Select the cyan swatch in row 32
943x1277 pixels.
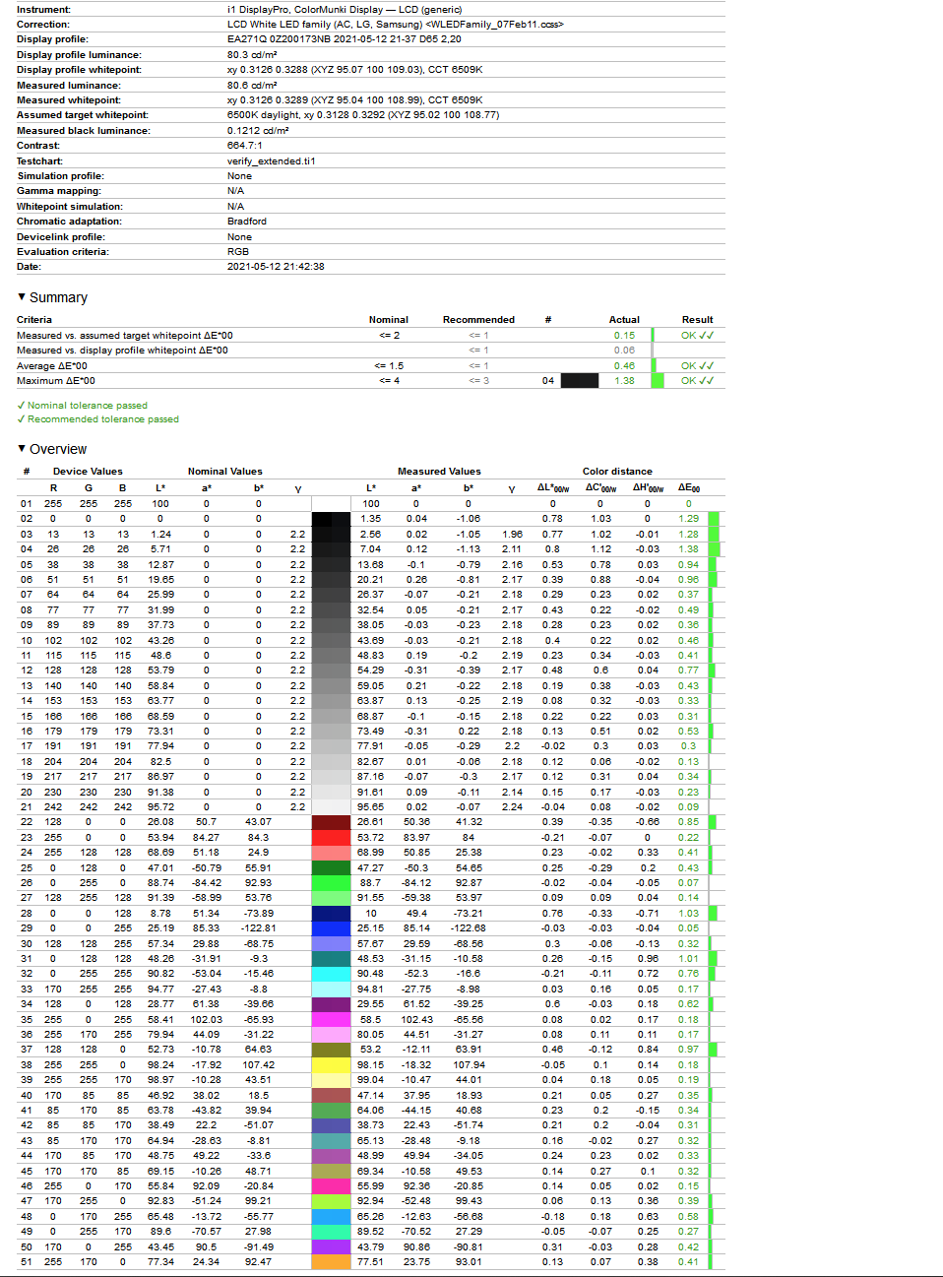coord(331,974)
